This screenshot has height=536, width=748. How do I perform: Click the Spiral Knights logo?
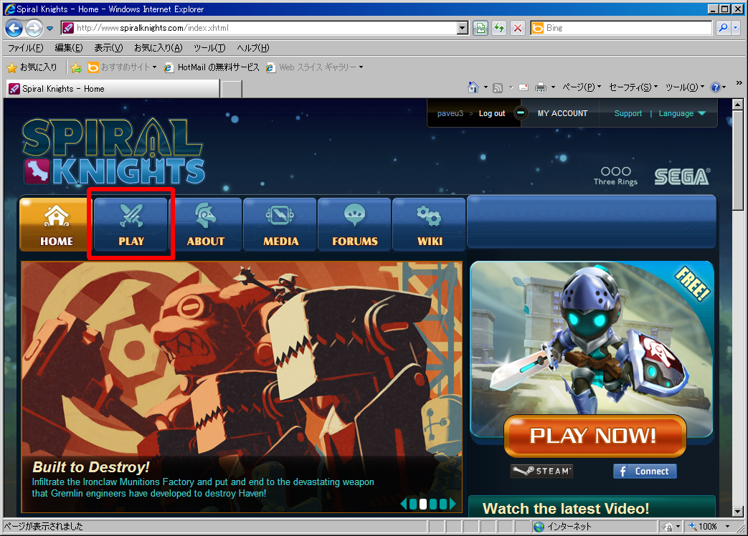[x=113, y=151]
